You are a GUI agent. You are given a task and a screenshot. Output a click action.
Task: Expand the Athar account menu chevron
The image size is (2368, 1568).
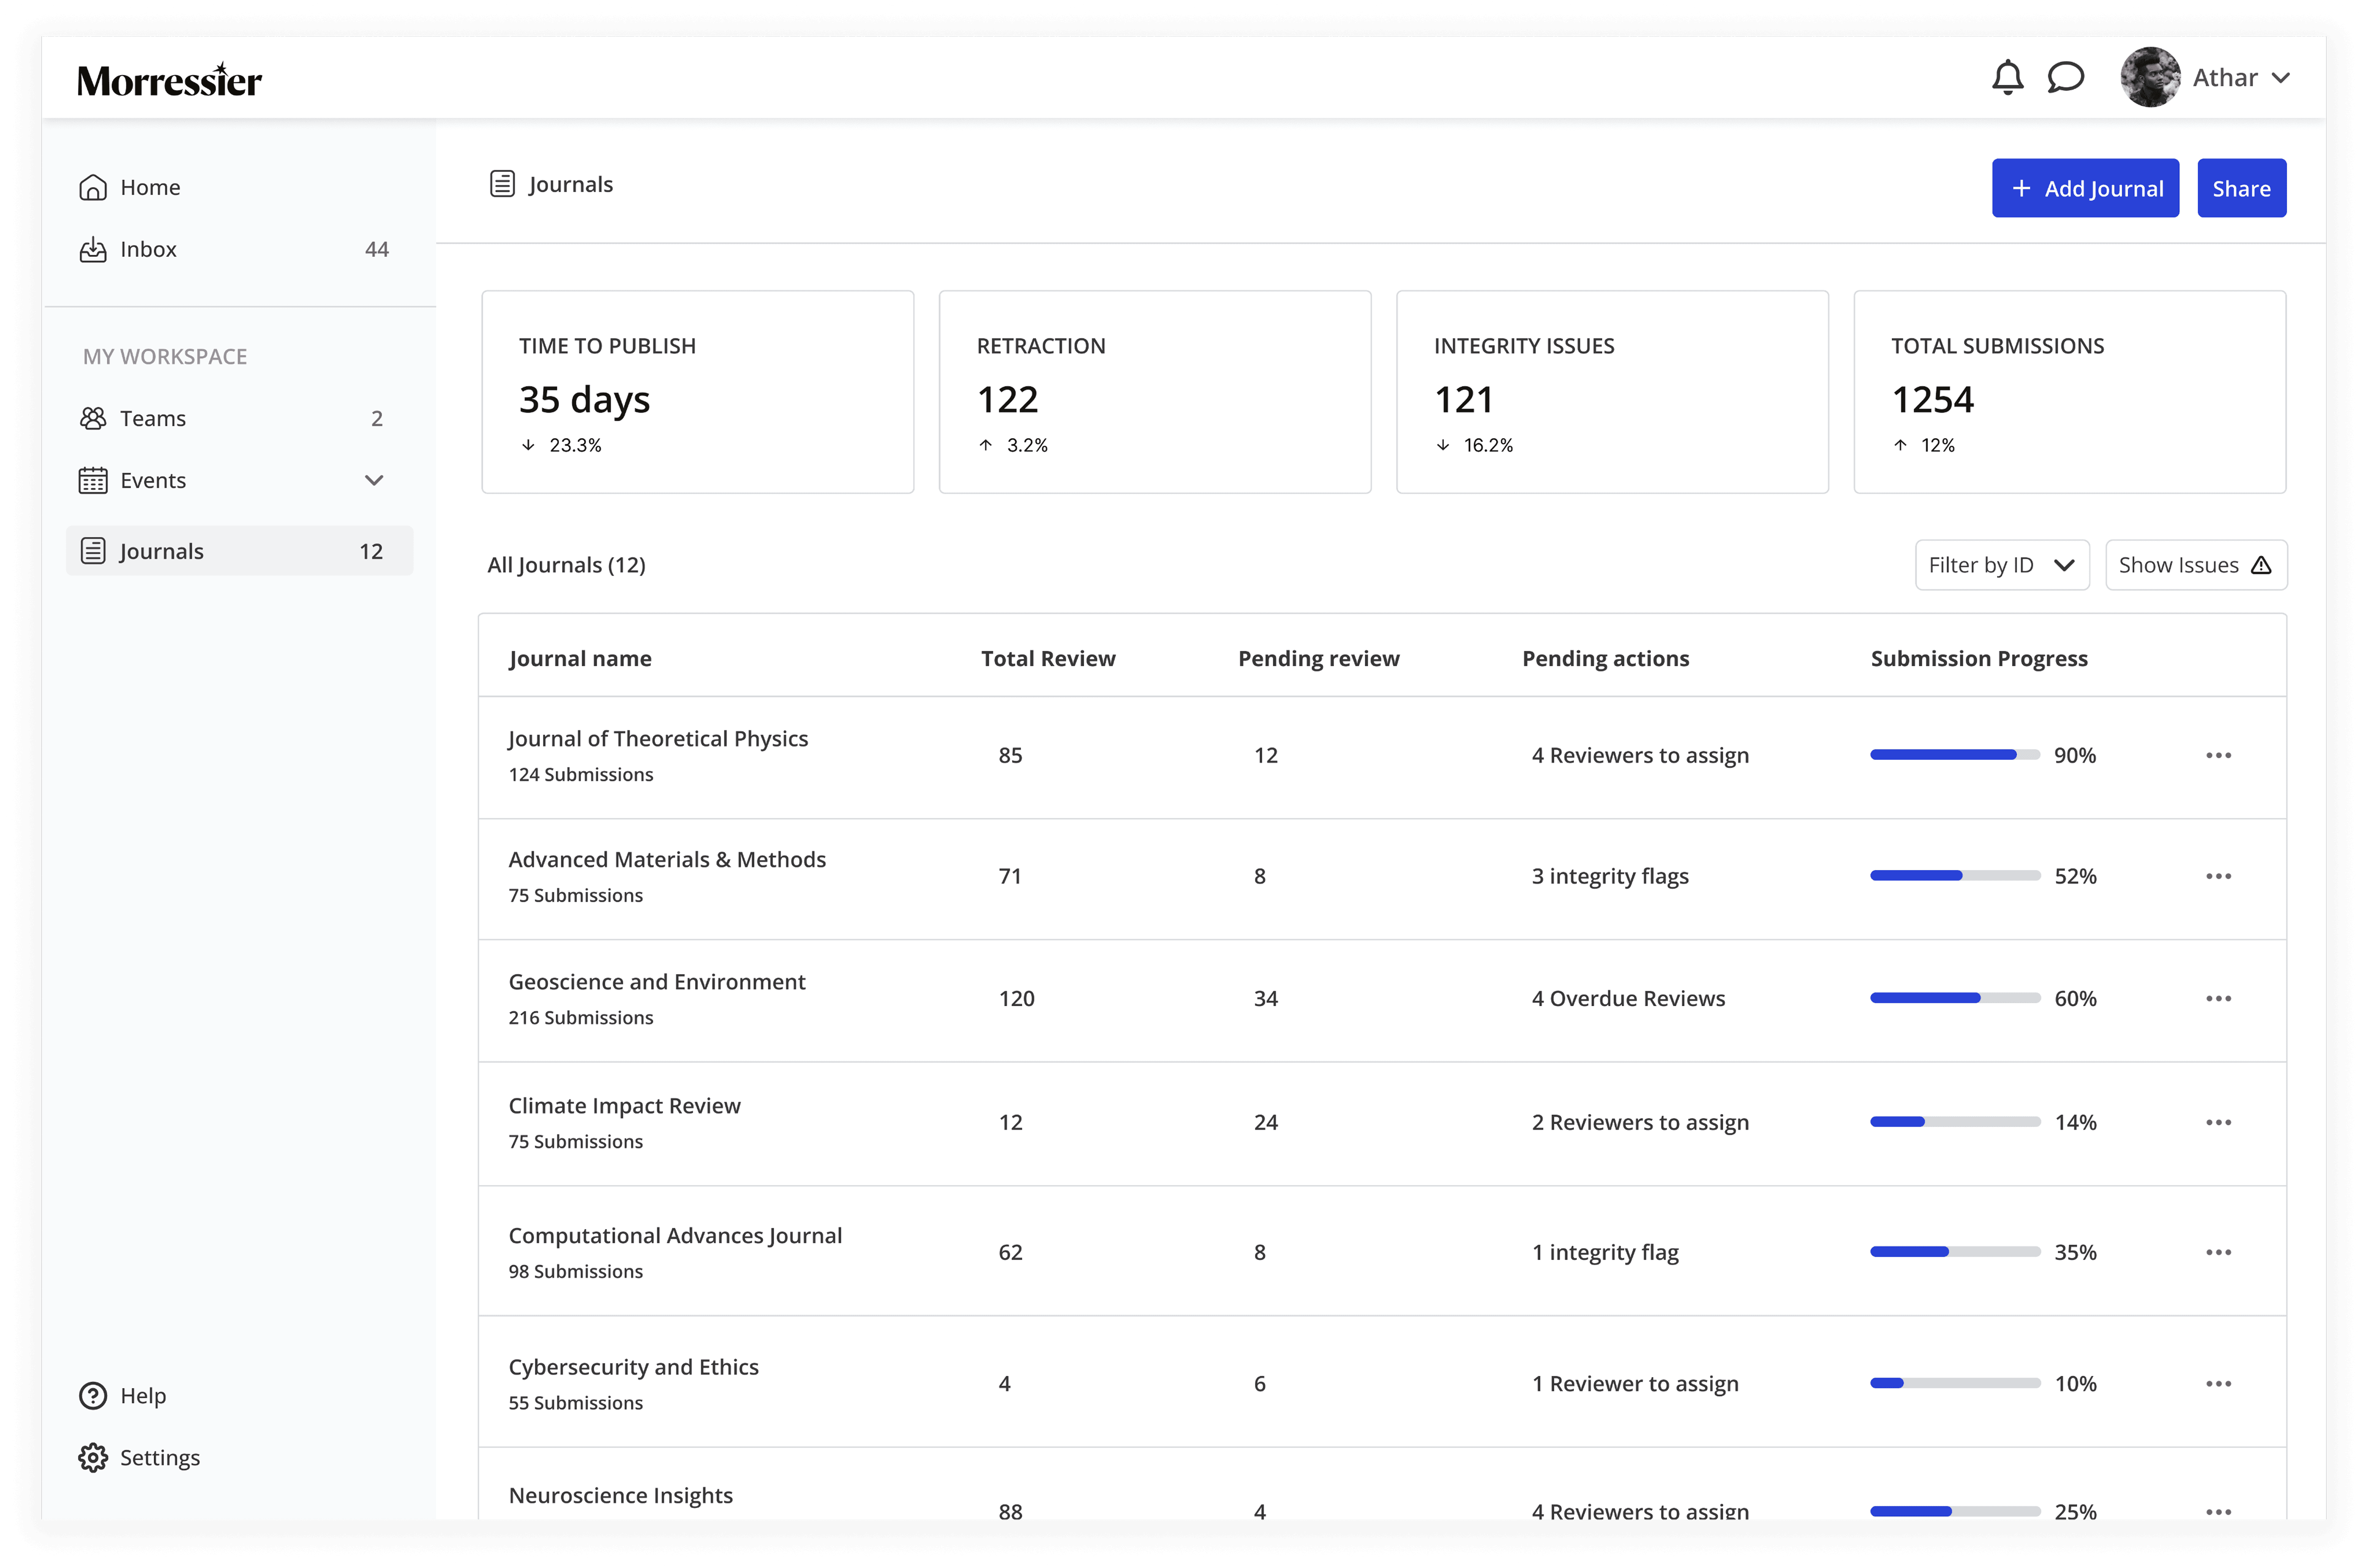(x=2280, y=78)
